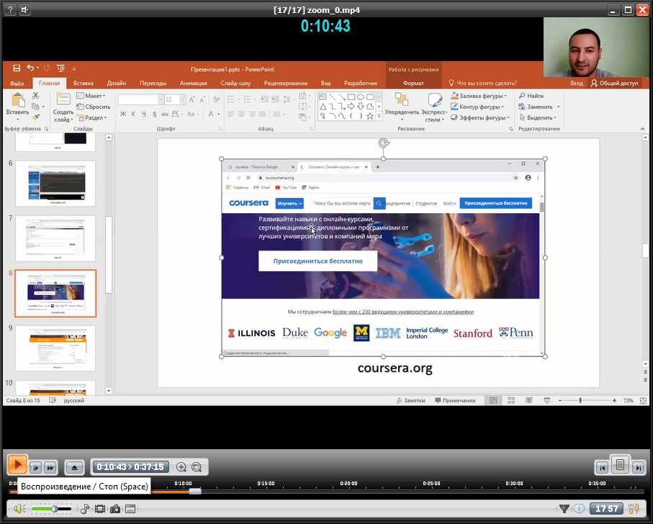Click the blue search button on the Coursera page
Screen dimensions: 653x524
379,203
